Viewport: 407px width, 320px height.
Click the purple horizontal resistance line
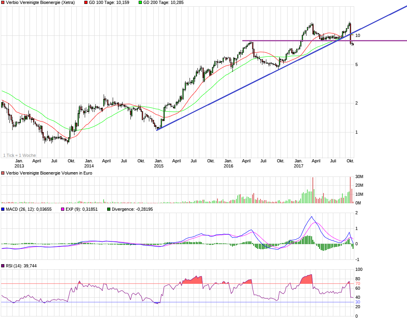click(x=325, y=40)
